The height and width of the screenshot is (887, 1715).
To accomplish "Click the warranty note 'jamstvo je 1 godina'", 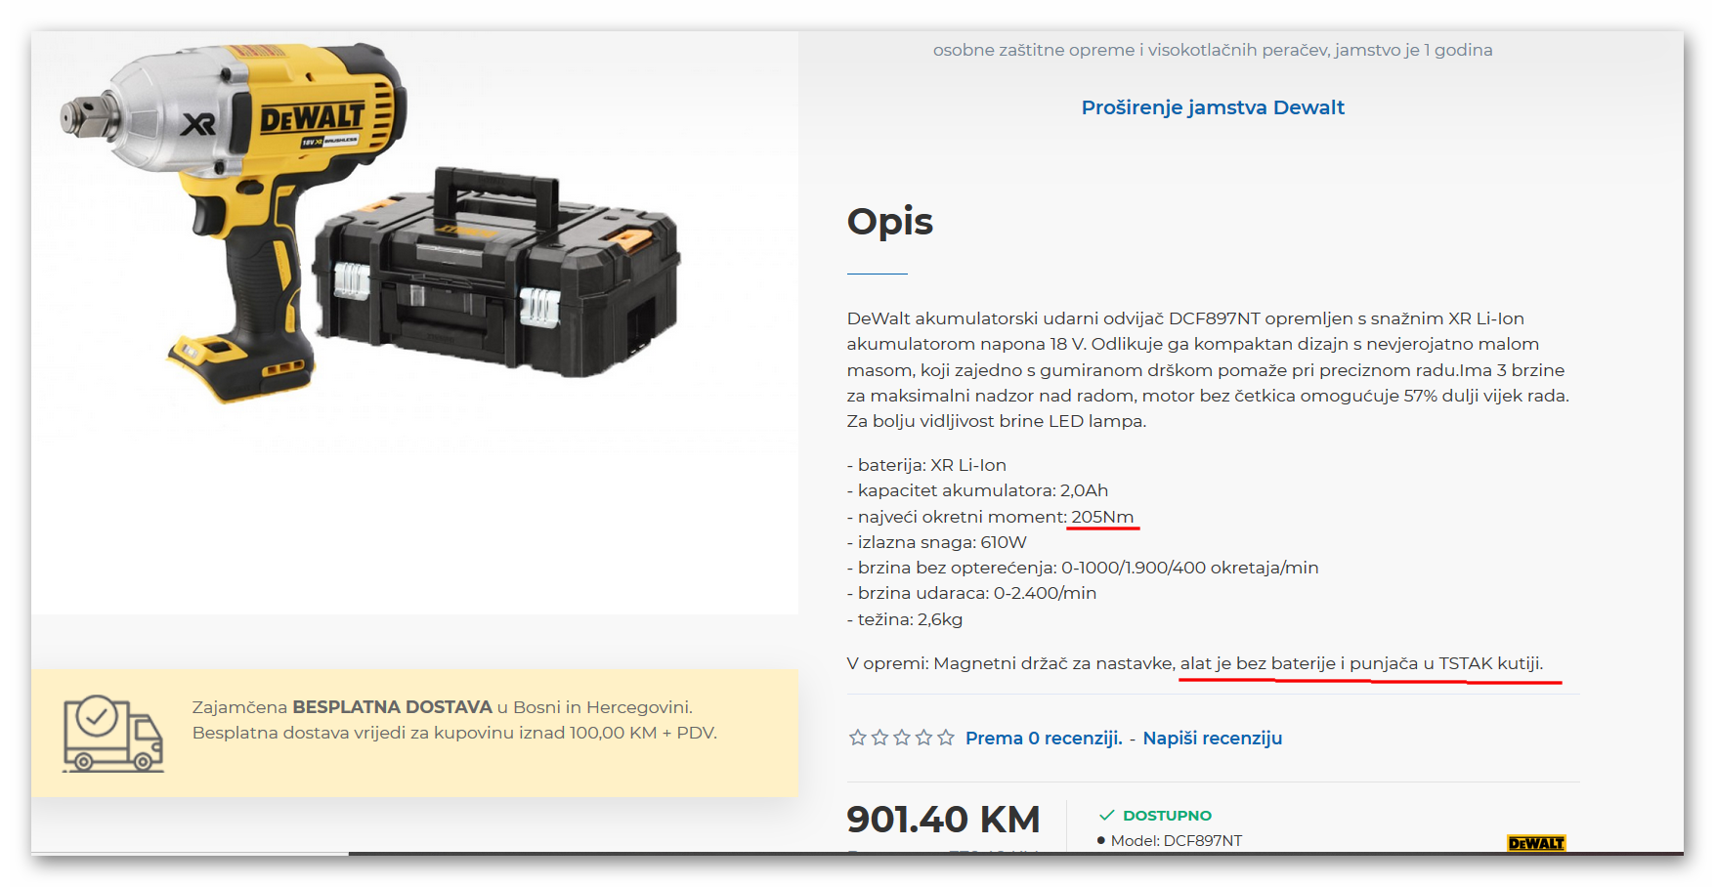I will [x=1414, y=50].
